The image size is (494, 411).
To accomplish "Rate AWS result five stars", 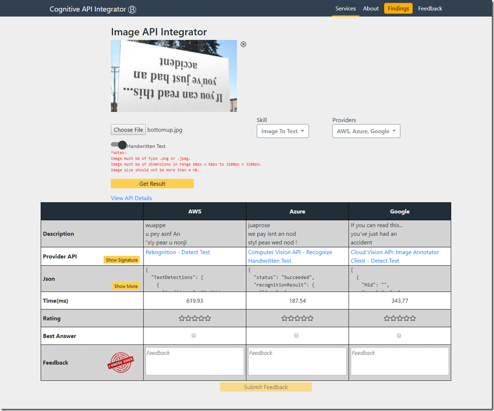I will click(208, 318).
